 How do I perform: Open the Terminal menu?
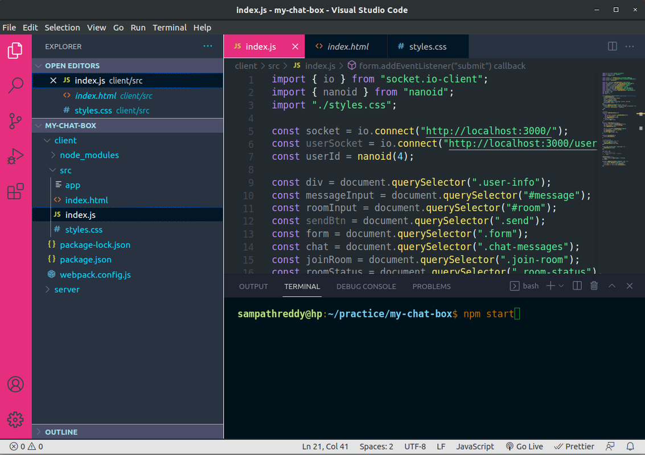point(170,27)
